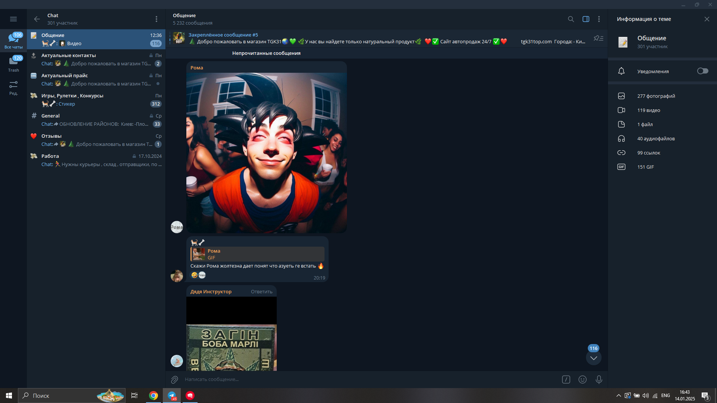Open network status in system tray
This screenshot has width=717, height=403.
655,396
